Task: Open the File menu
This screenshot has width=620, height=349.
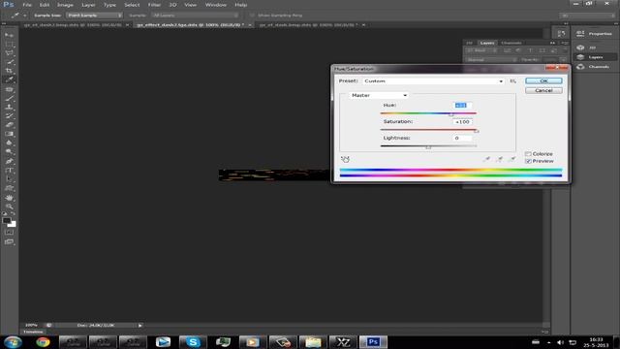Action: point(27,5)
